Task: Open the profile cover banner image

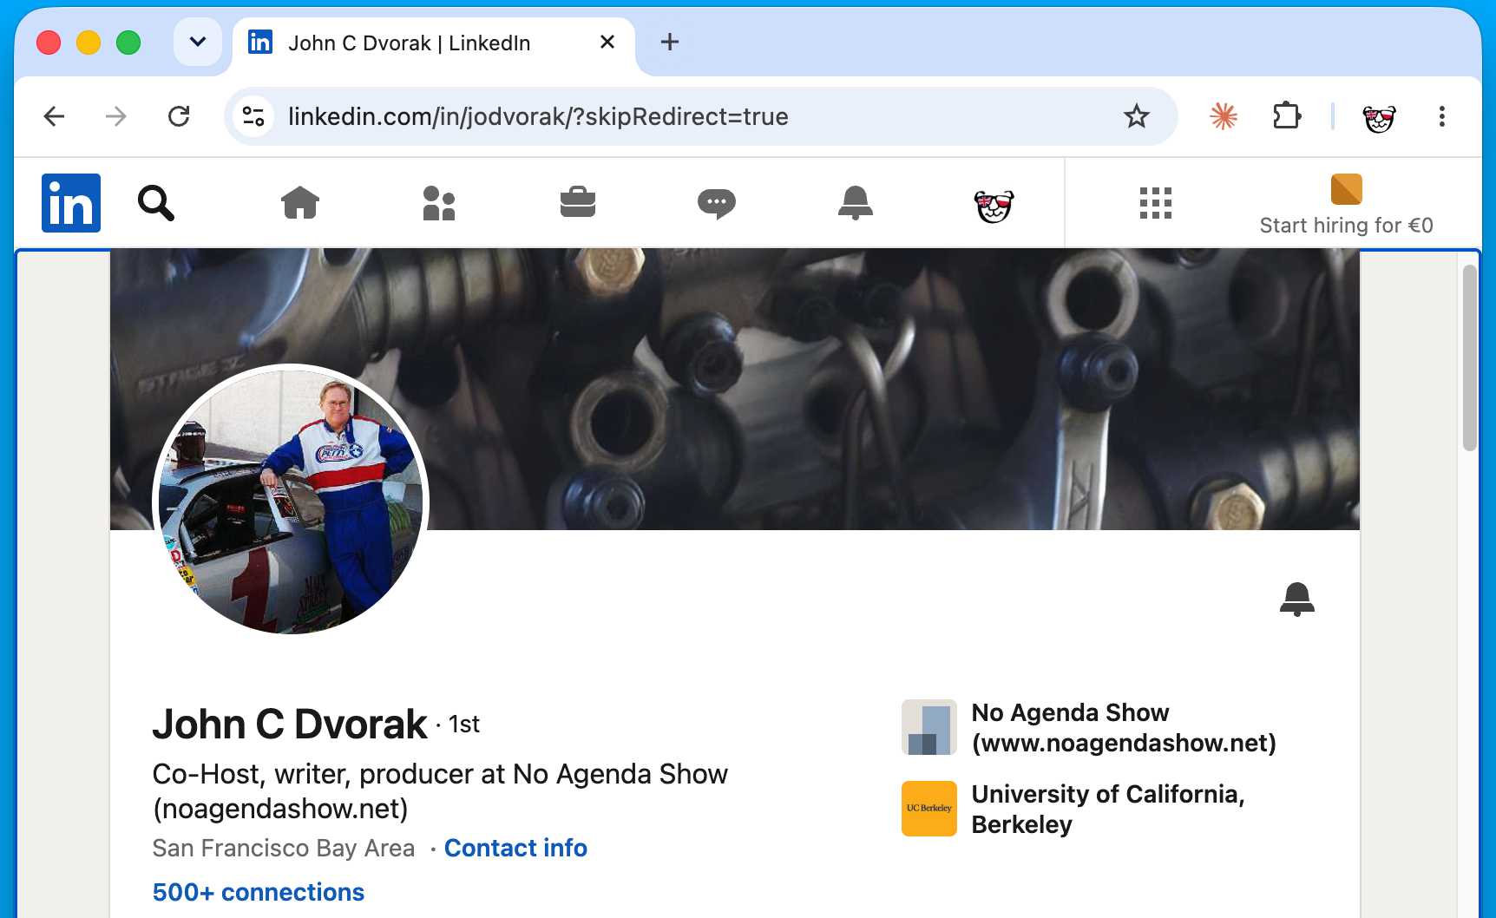Action: coord(735,389)
